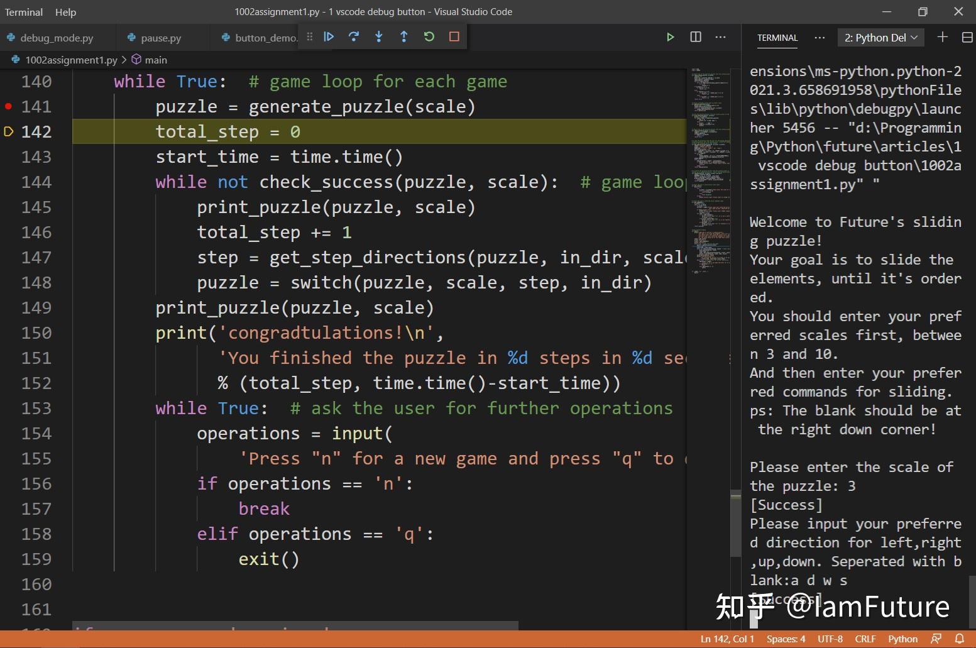976x648 pixels.
Task: Click the Restart debug icon
Action: [x=429, y=36]
